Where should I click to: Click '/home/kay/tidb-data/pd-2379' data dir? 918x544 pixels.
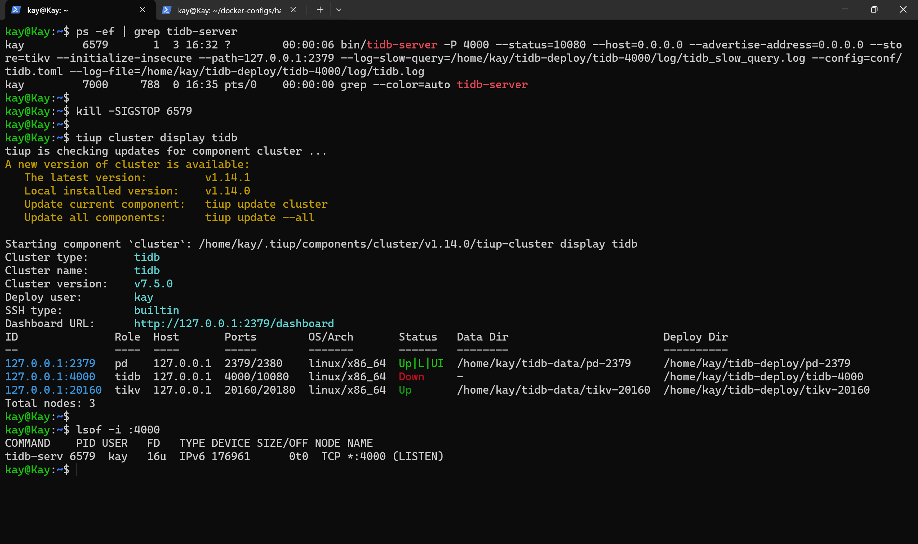(x=544, y=363)
